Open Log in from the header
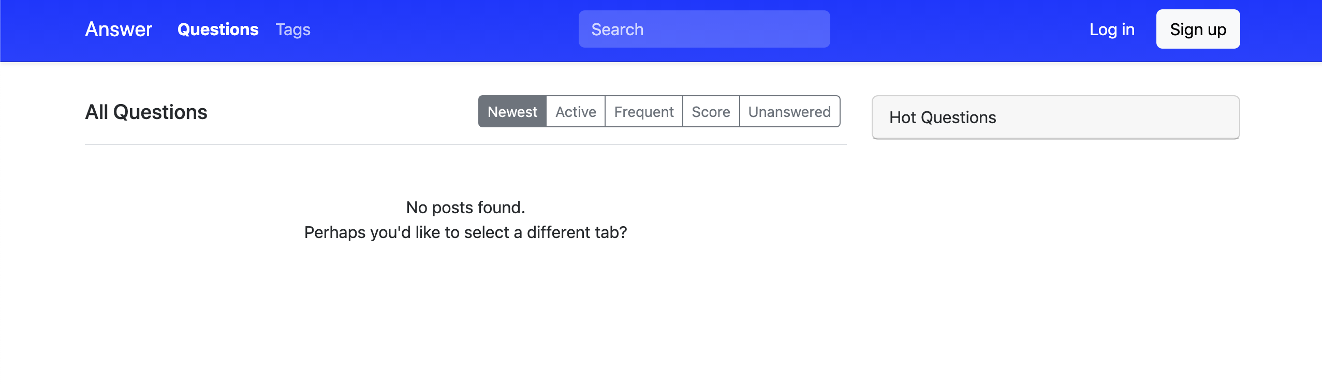The height and width of the screenshot is (384, 1322). pyautogui.click(x=1111, y=29)
